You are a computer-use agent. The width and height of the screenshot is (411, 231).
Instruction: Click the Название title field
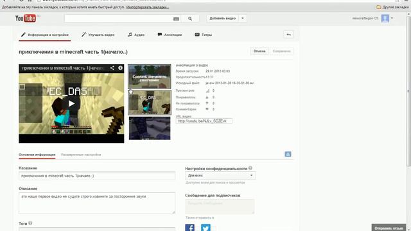(x=97, y=176)
